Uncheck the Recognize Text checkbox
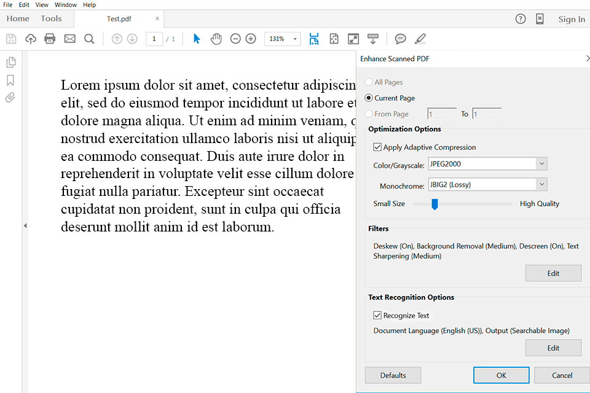The height and width of the screenshot is (393, 590). pyautogui.click(x=377, y=316)
